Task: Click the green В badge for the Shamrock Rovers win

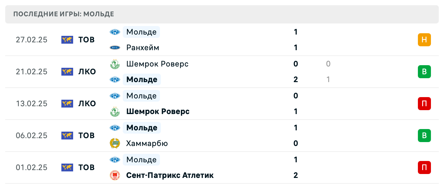Action: click(x=424, y=72)
